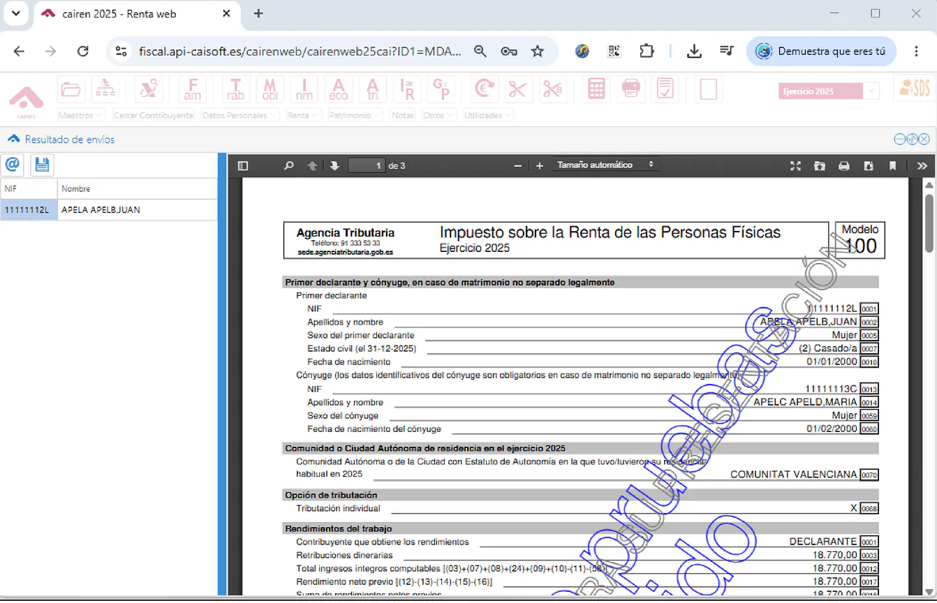The height and width of the screenshot is (603, 937).
Task: Open the Maestros menu
Action: click(81, 115)
